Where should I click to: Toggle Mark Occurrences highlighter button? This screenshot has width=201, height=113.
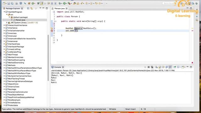42,3
